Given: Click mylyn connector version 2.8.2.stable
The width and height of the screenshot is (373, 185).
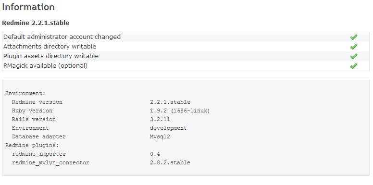Looking at the screenshot, I should point(170,162).
